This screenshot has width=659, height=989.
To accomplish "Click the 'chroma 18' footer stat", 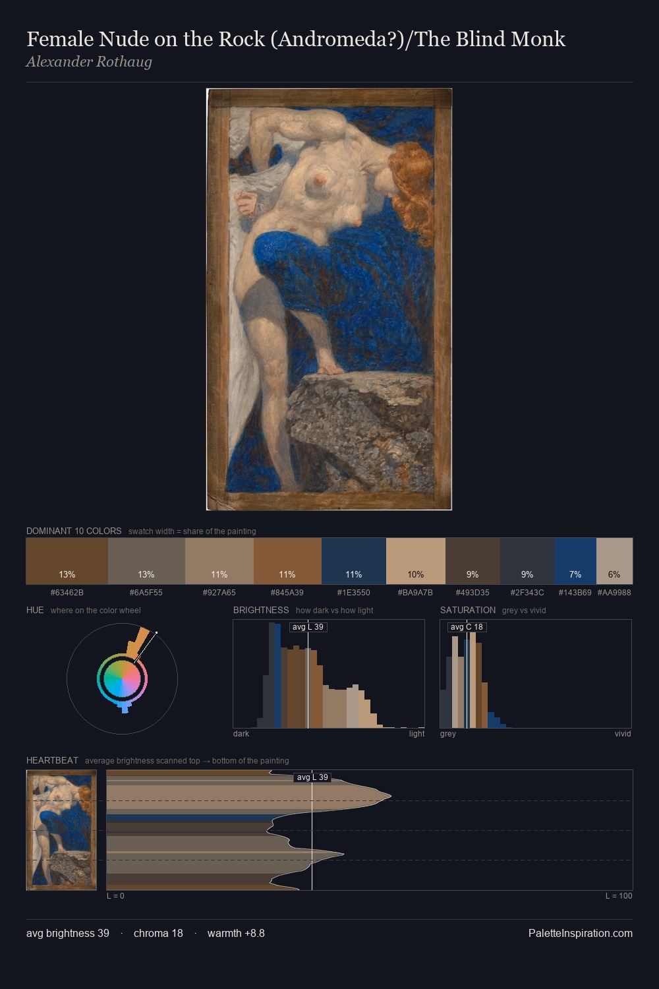I will pyautogui.click(x=158, y=933).
